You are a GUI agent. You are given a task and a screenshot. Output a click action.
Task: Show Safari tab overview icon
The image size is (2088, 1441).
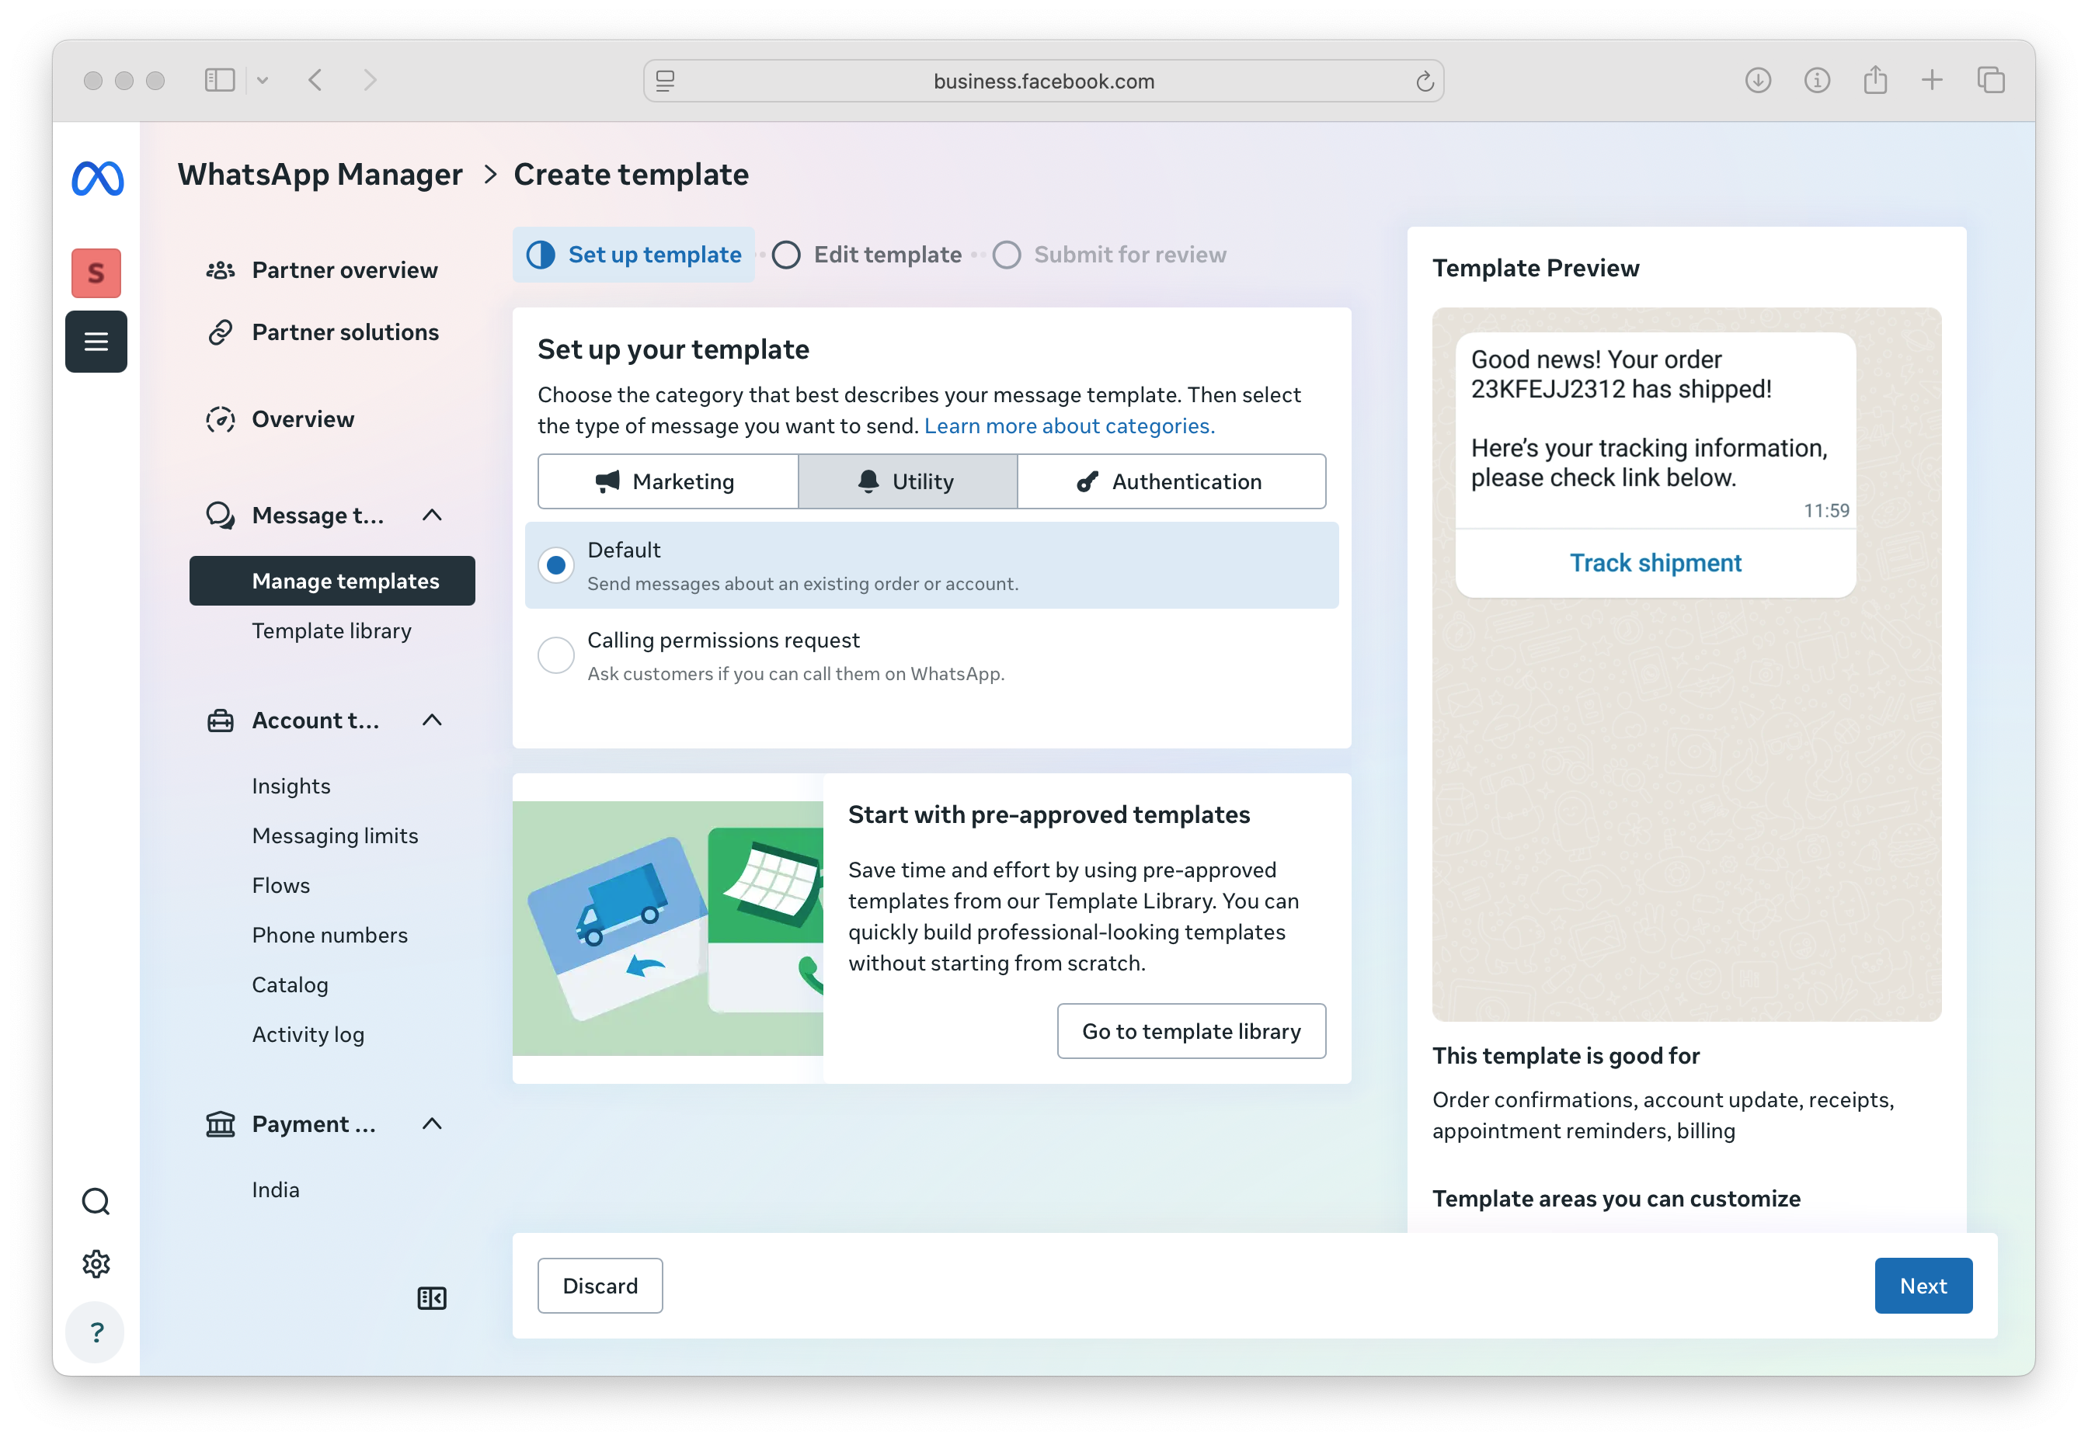pos(1990,80)
